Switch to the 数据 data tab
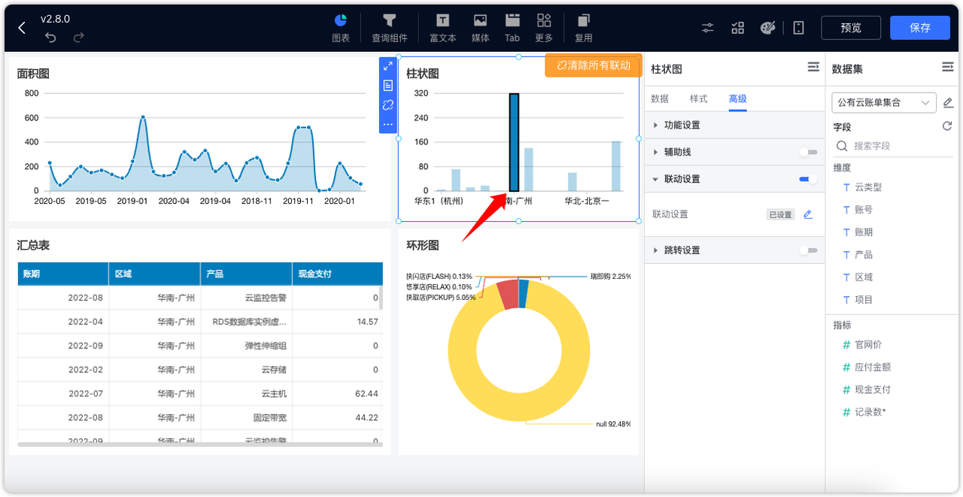 click(x=660, y=98)
